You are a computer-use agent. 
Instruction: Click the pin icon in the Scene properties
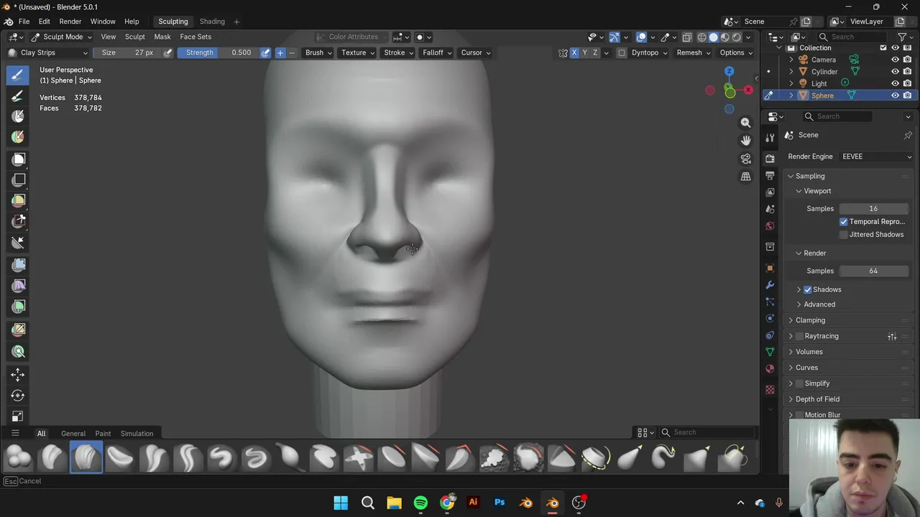pos(908,135)
